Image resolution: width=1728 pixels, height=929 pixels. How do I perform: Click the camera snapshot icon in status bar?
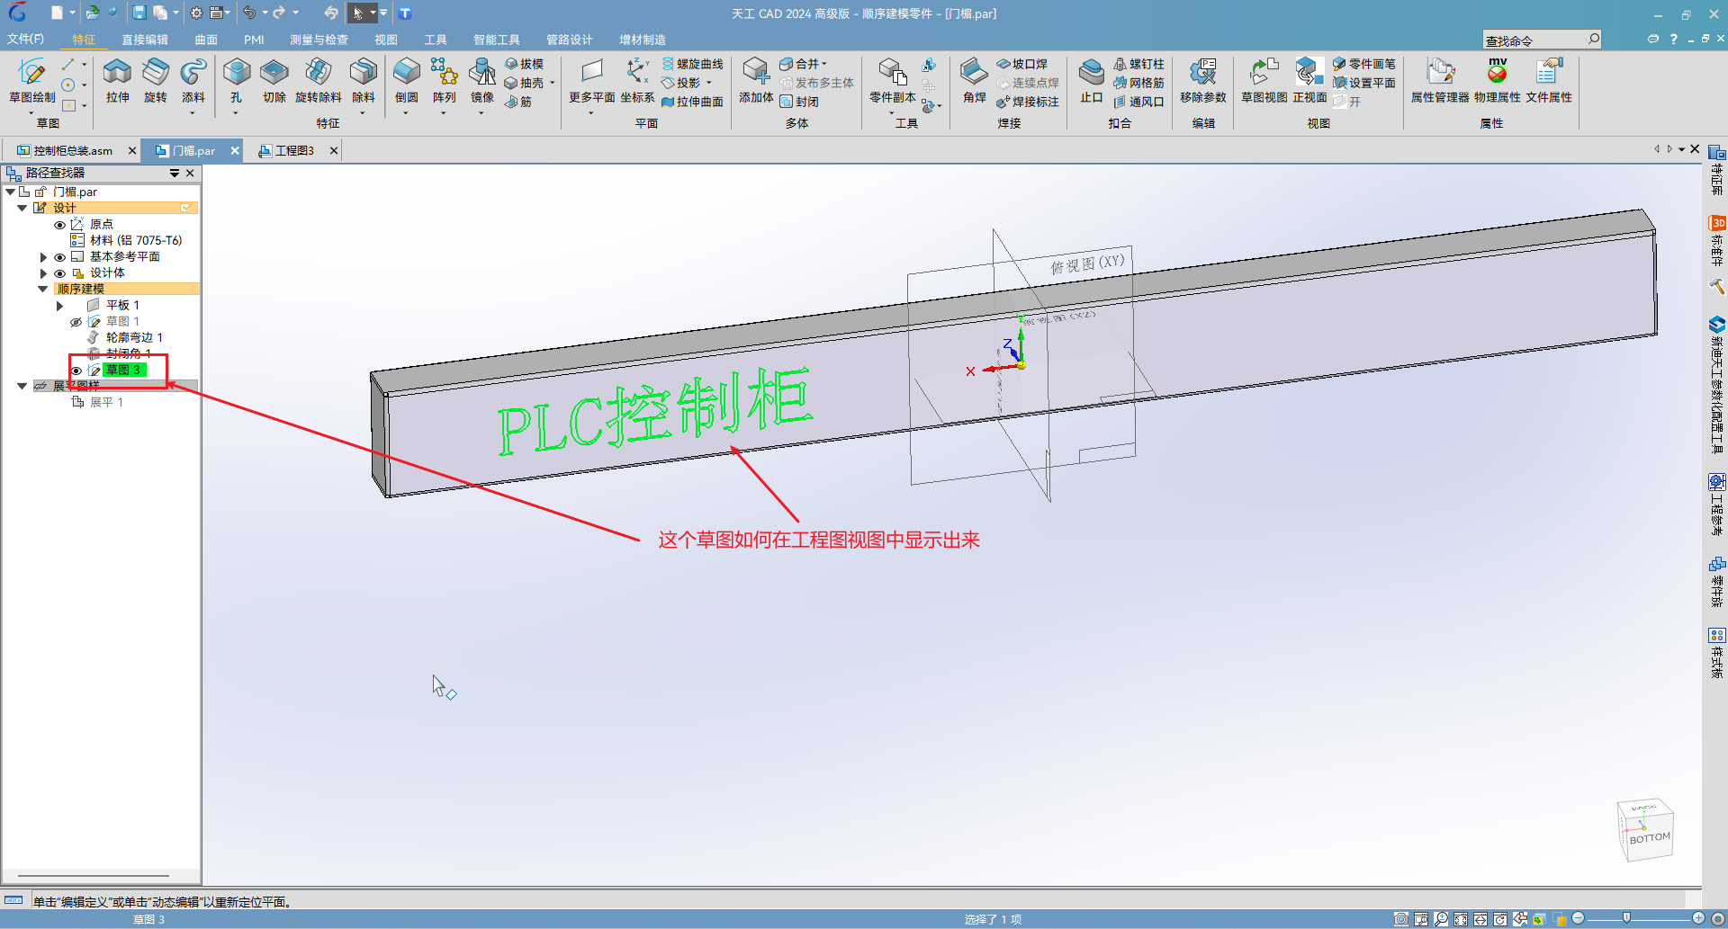[1401, 919]
